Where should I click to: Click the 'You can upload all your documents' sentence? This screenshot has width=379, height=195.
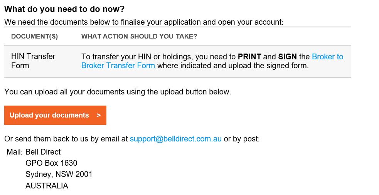(x=118, y=92)
